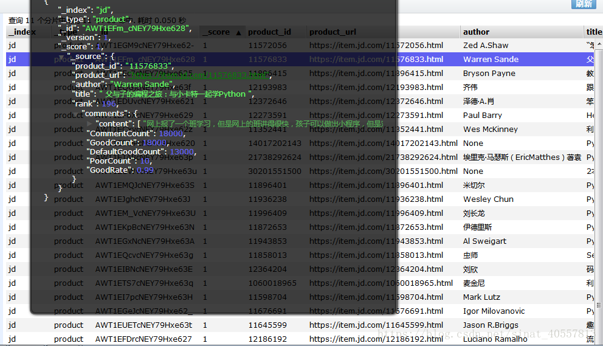Click the "Warren Sande" author value in JSON
Image resolution: width=603 pixels, height=346 pixels.
coord(141,85)
